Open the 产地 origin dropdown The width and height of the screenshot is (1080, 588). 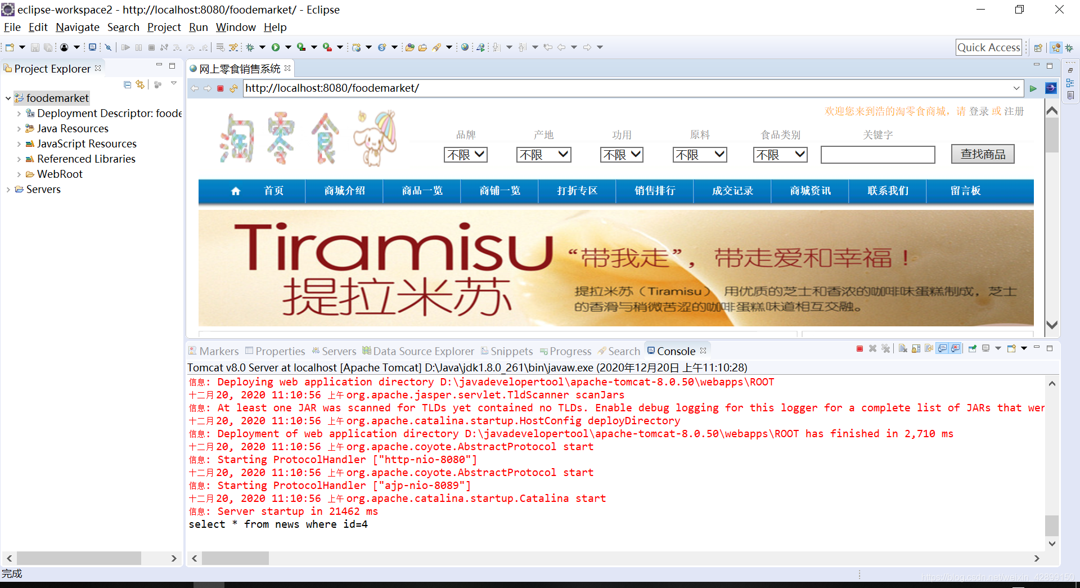[544, 155]
